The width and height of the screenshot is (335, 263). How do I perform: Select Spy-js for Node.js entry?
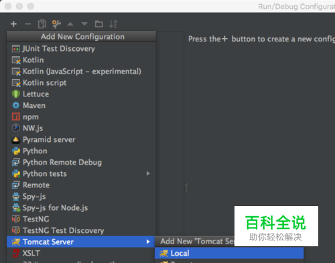point(81,208)
